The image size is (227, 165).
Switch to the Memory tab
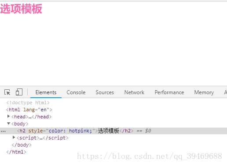pos(204,92)
